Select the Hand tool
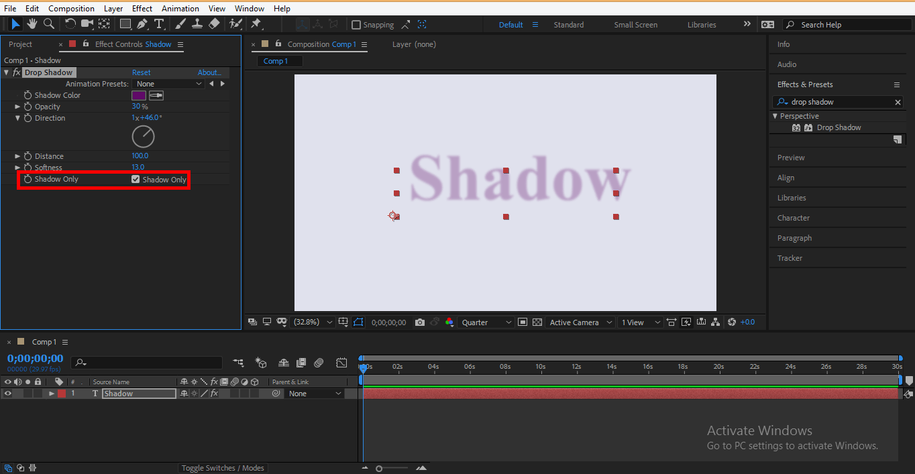Screen dimensions: 915x474 [32, 24]
